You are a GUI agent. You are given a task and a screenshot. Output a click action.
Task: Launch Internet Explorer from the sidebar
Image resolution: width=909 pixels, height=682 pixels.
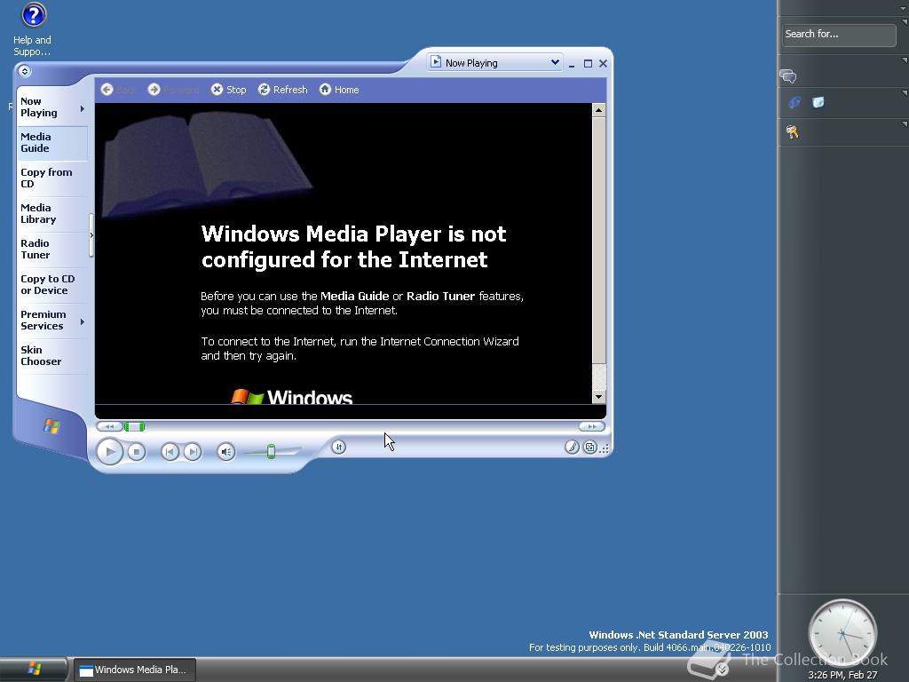click(794, 103)
